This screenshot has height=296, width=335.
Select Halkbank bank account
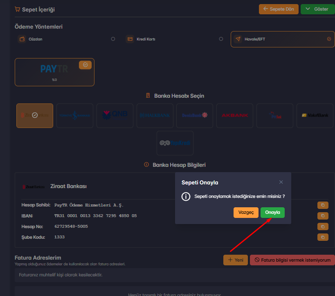tap(155, 116)
